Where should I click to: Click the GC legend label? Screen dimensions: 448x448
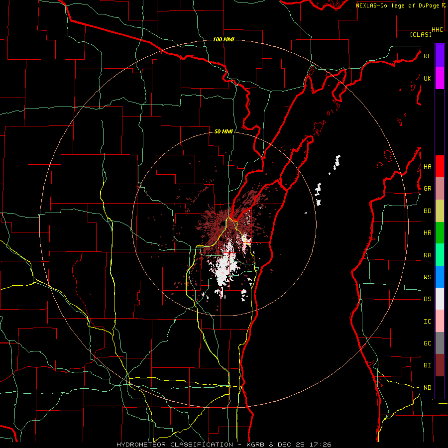point(427,343)
